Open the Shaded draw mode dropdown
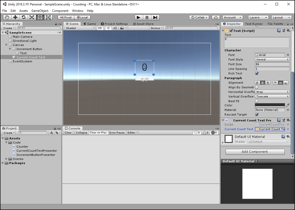295x210 pixels. [80, 28]
